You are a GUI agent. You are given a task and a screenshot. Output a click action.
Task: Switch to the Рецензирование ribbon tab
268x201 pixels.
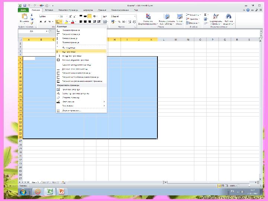(x=120, y=10)
